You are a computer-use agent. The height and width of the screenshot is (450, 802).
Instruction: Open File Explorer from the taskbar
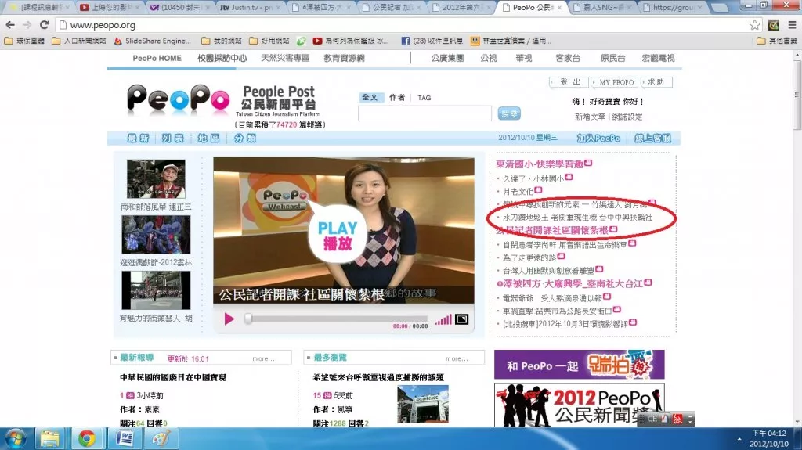(49, 439)
